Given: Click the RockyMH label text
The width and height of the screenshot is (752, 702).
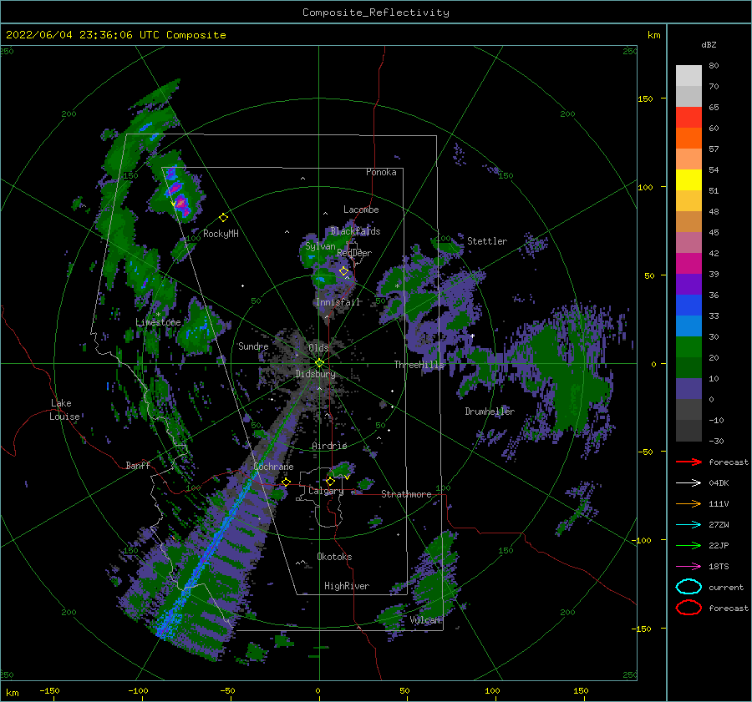Looking at the screenshot, I should pyautogui.click(x=221, y=234).
